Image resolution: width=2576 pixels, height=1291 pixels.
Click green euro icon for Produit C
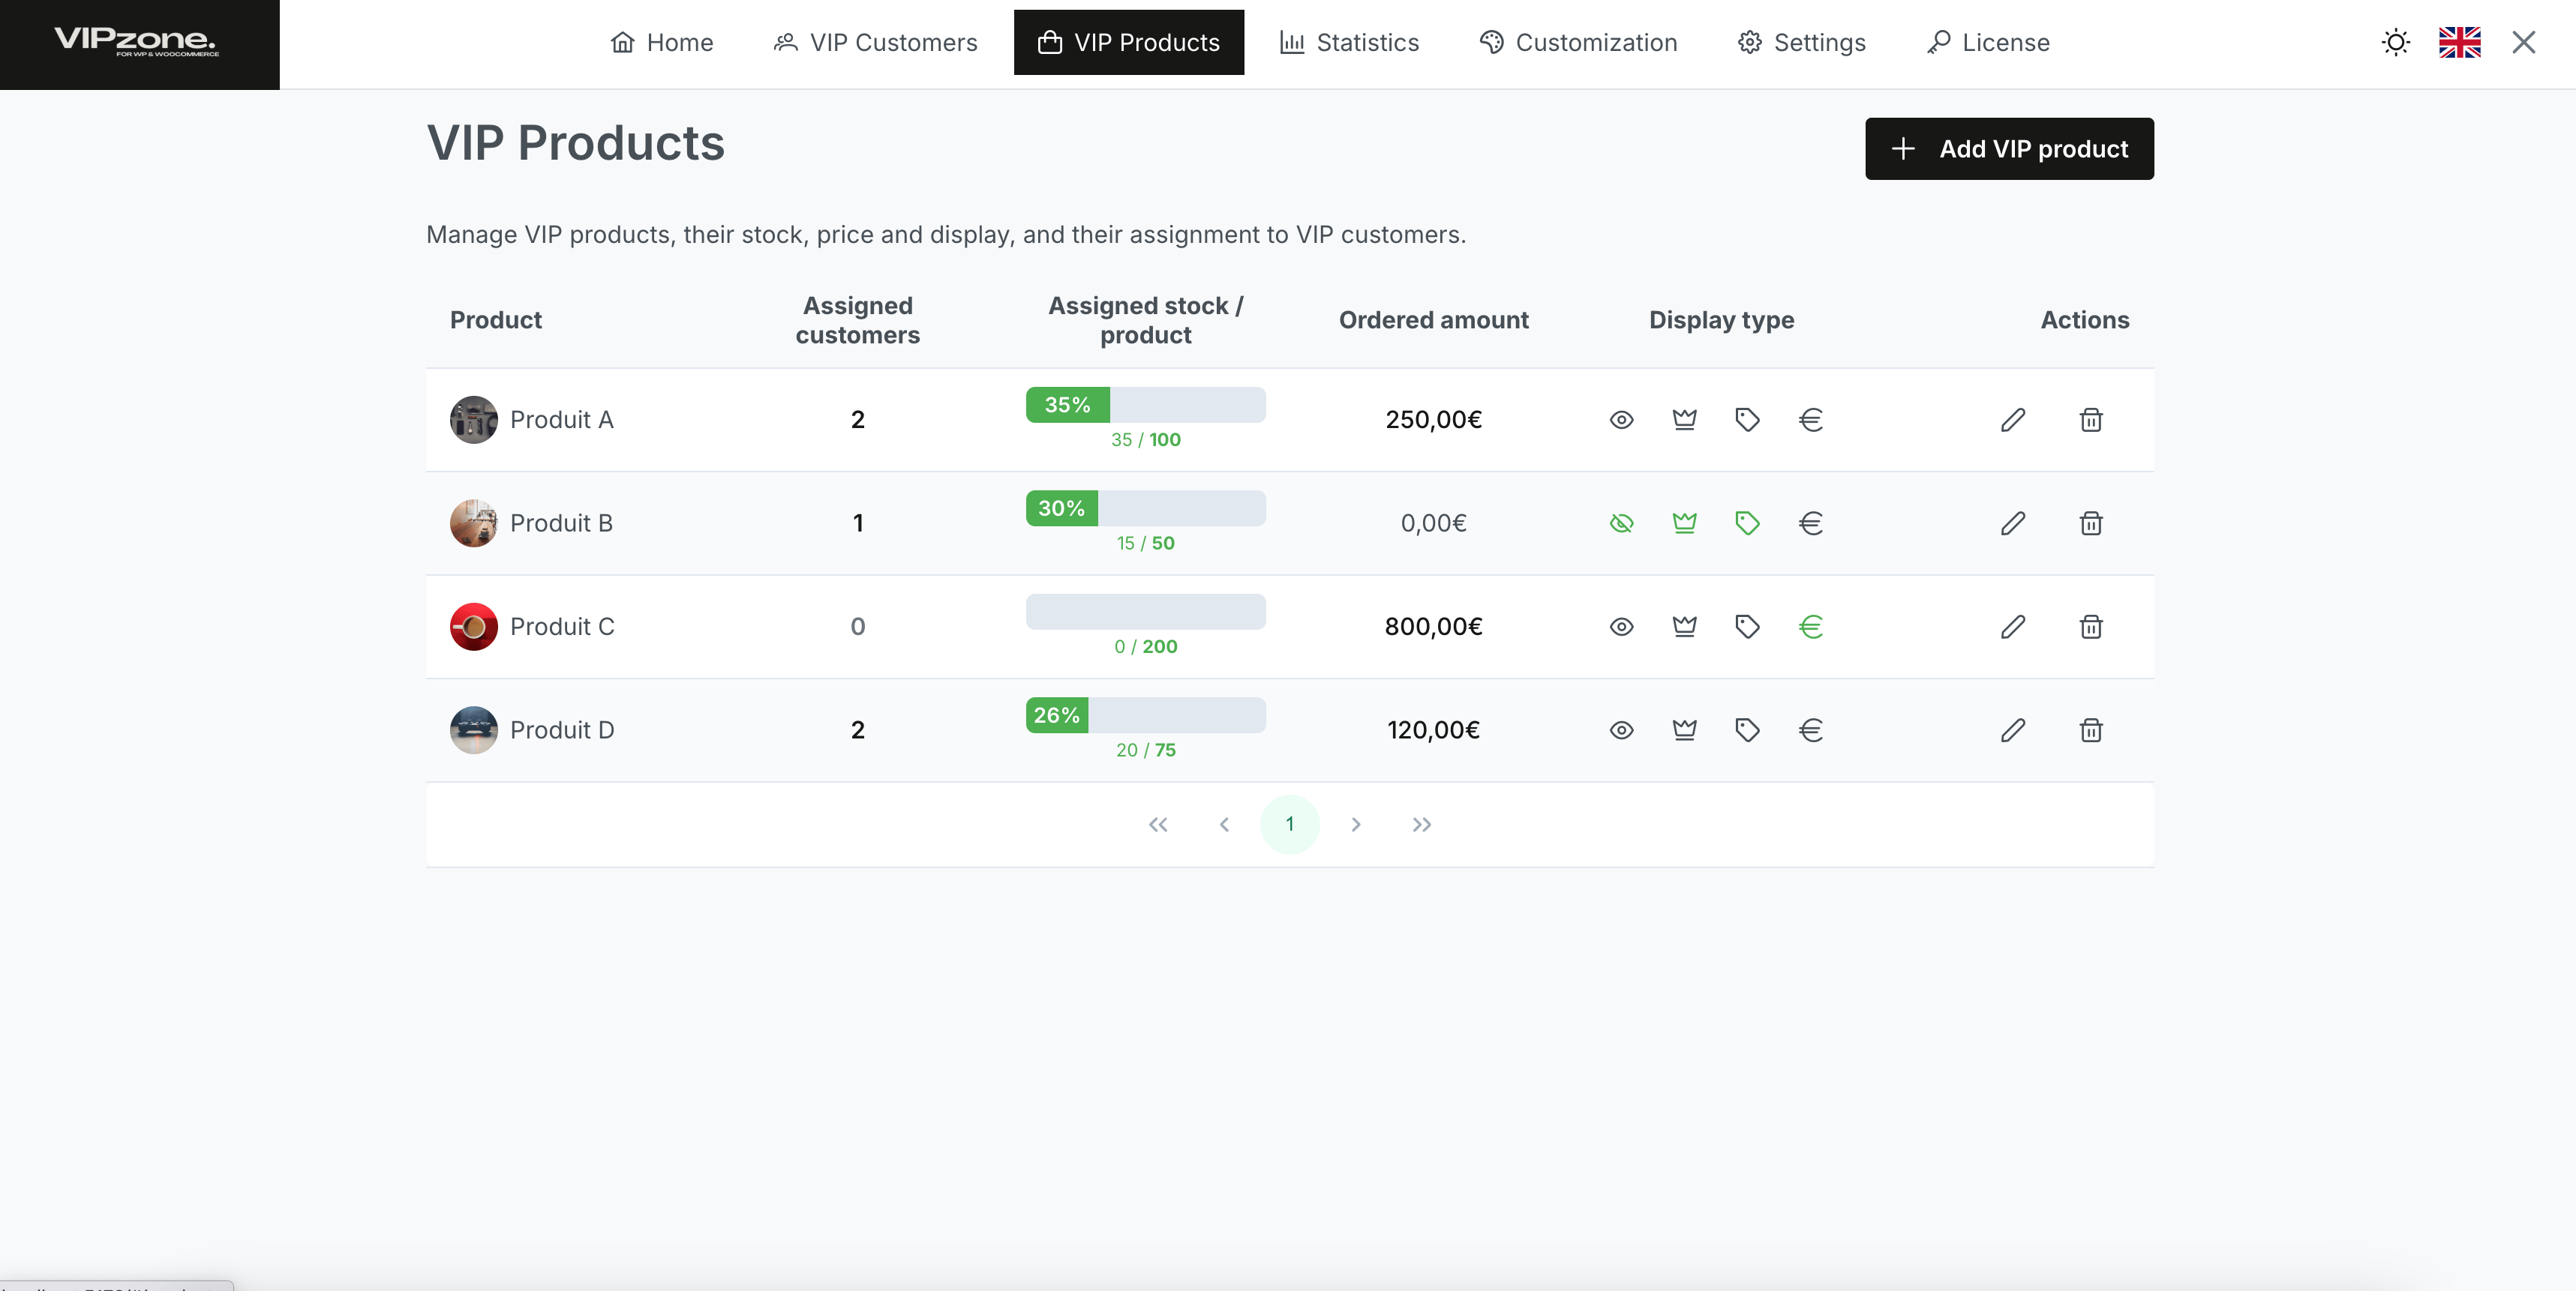click(1810, 627)
